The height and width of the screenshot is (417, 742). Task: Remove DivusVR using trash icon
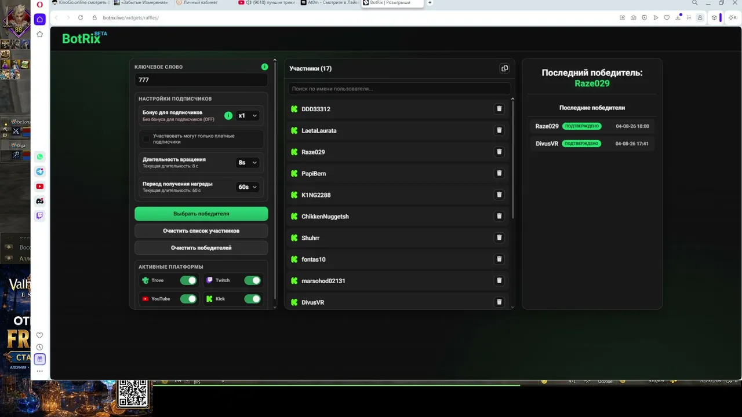coord(499,302)
